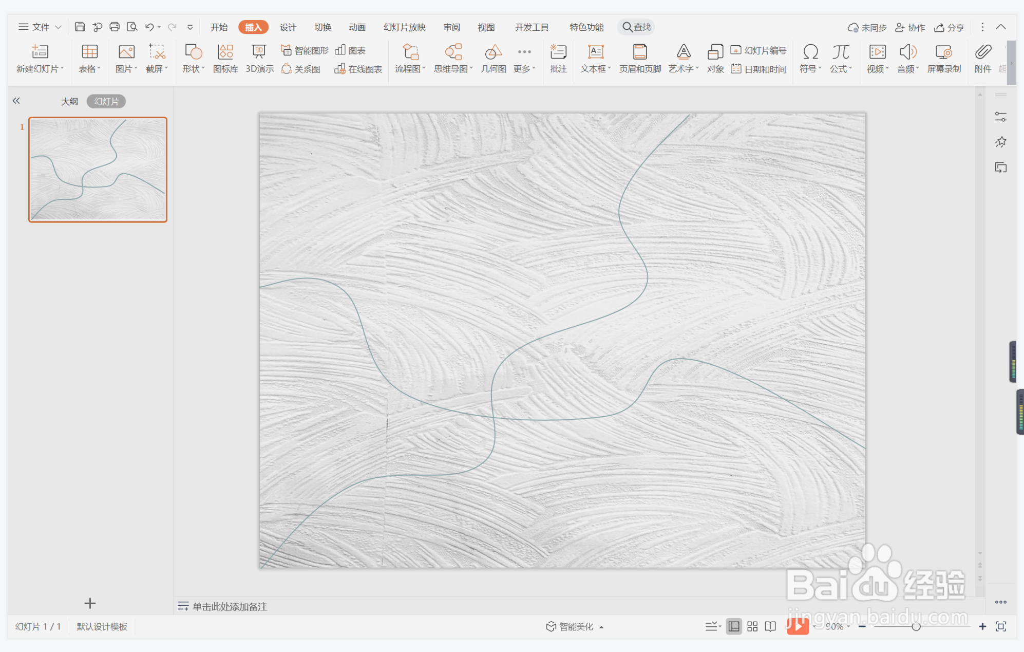Screen dimensions: 1024x652
Task: Click the 分享 share button
Action: 949,27
